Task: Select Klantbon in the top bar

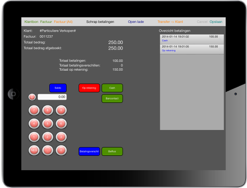Action: (31, 22)
